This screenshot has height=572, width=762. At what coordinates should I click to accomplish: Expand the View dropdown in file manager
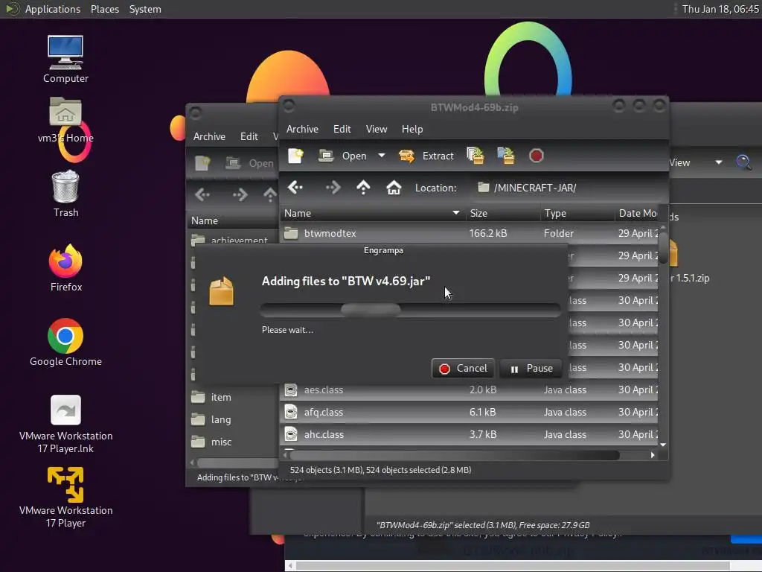tap(718, 162)
